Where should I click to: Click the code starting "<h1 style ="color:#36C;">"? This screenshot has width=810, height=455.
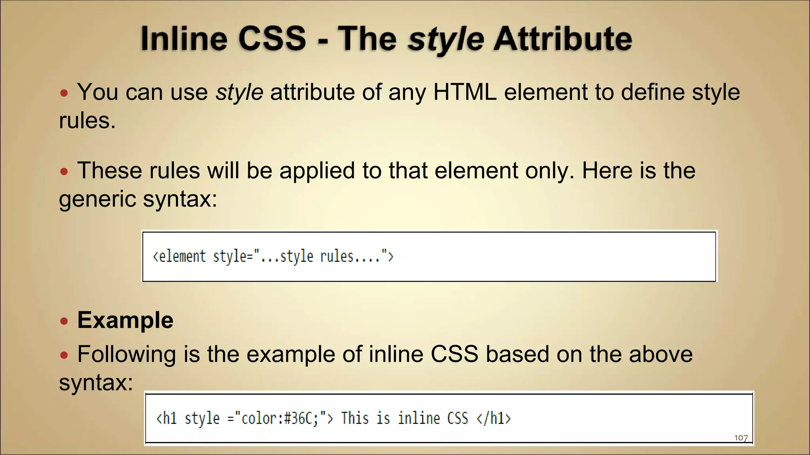tap(333, 418)
